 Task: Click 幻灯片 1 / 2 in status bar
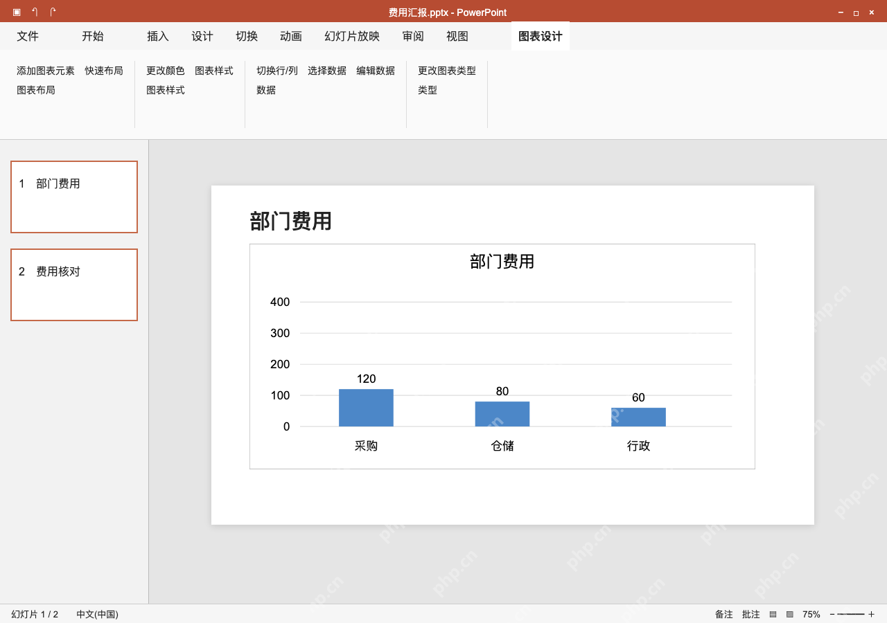[35, 614]
